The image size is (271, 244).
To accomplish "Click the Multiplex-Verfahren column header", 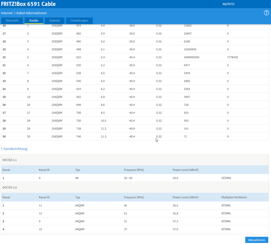I will [234, 197].
